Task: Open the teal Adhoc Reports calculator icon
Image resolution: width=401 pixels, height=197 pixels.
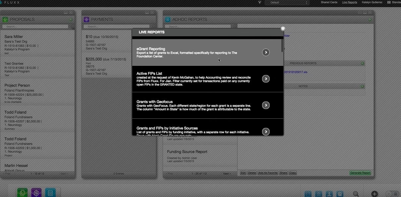Action: point(50,192)
